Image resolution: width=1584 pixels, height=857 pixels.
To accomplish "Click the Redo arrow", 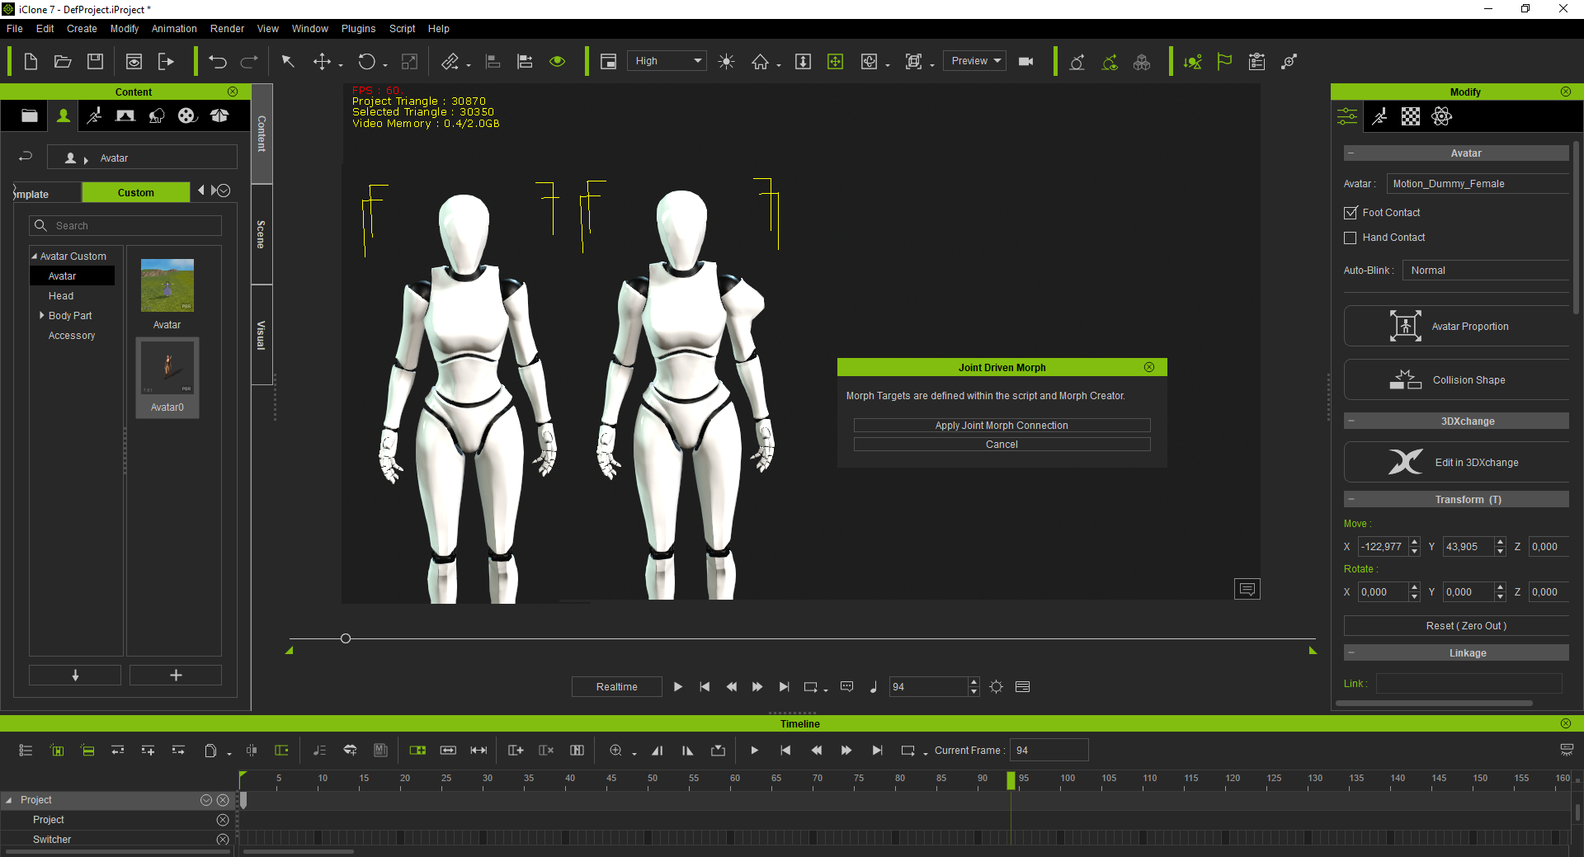I will click(249, 61).
